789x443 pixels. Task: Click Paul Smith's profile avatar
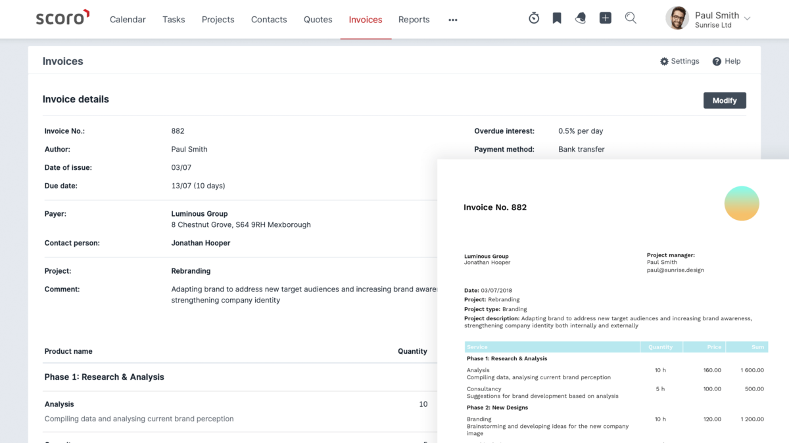click(677, 18)
